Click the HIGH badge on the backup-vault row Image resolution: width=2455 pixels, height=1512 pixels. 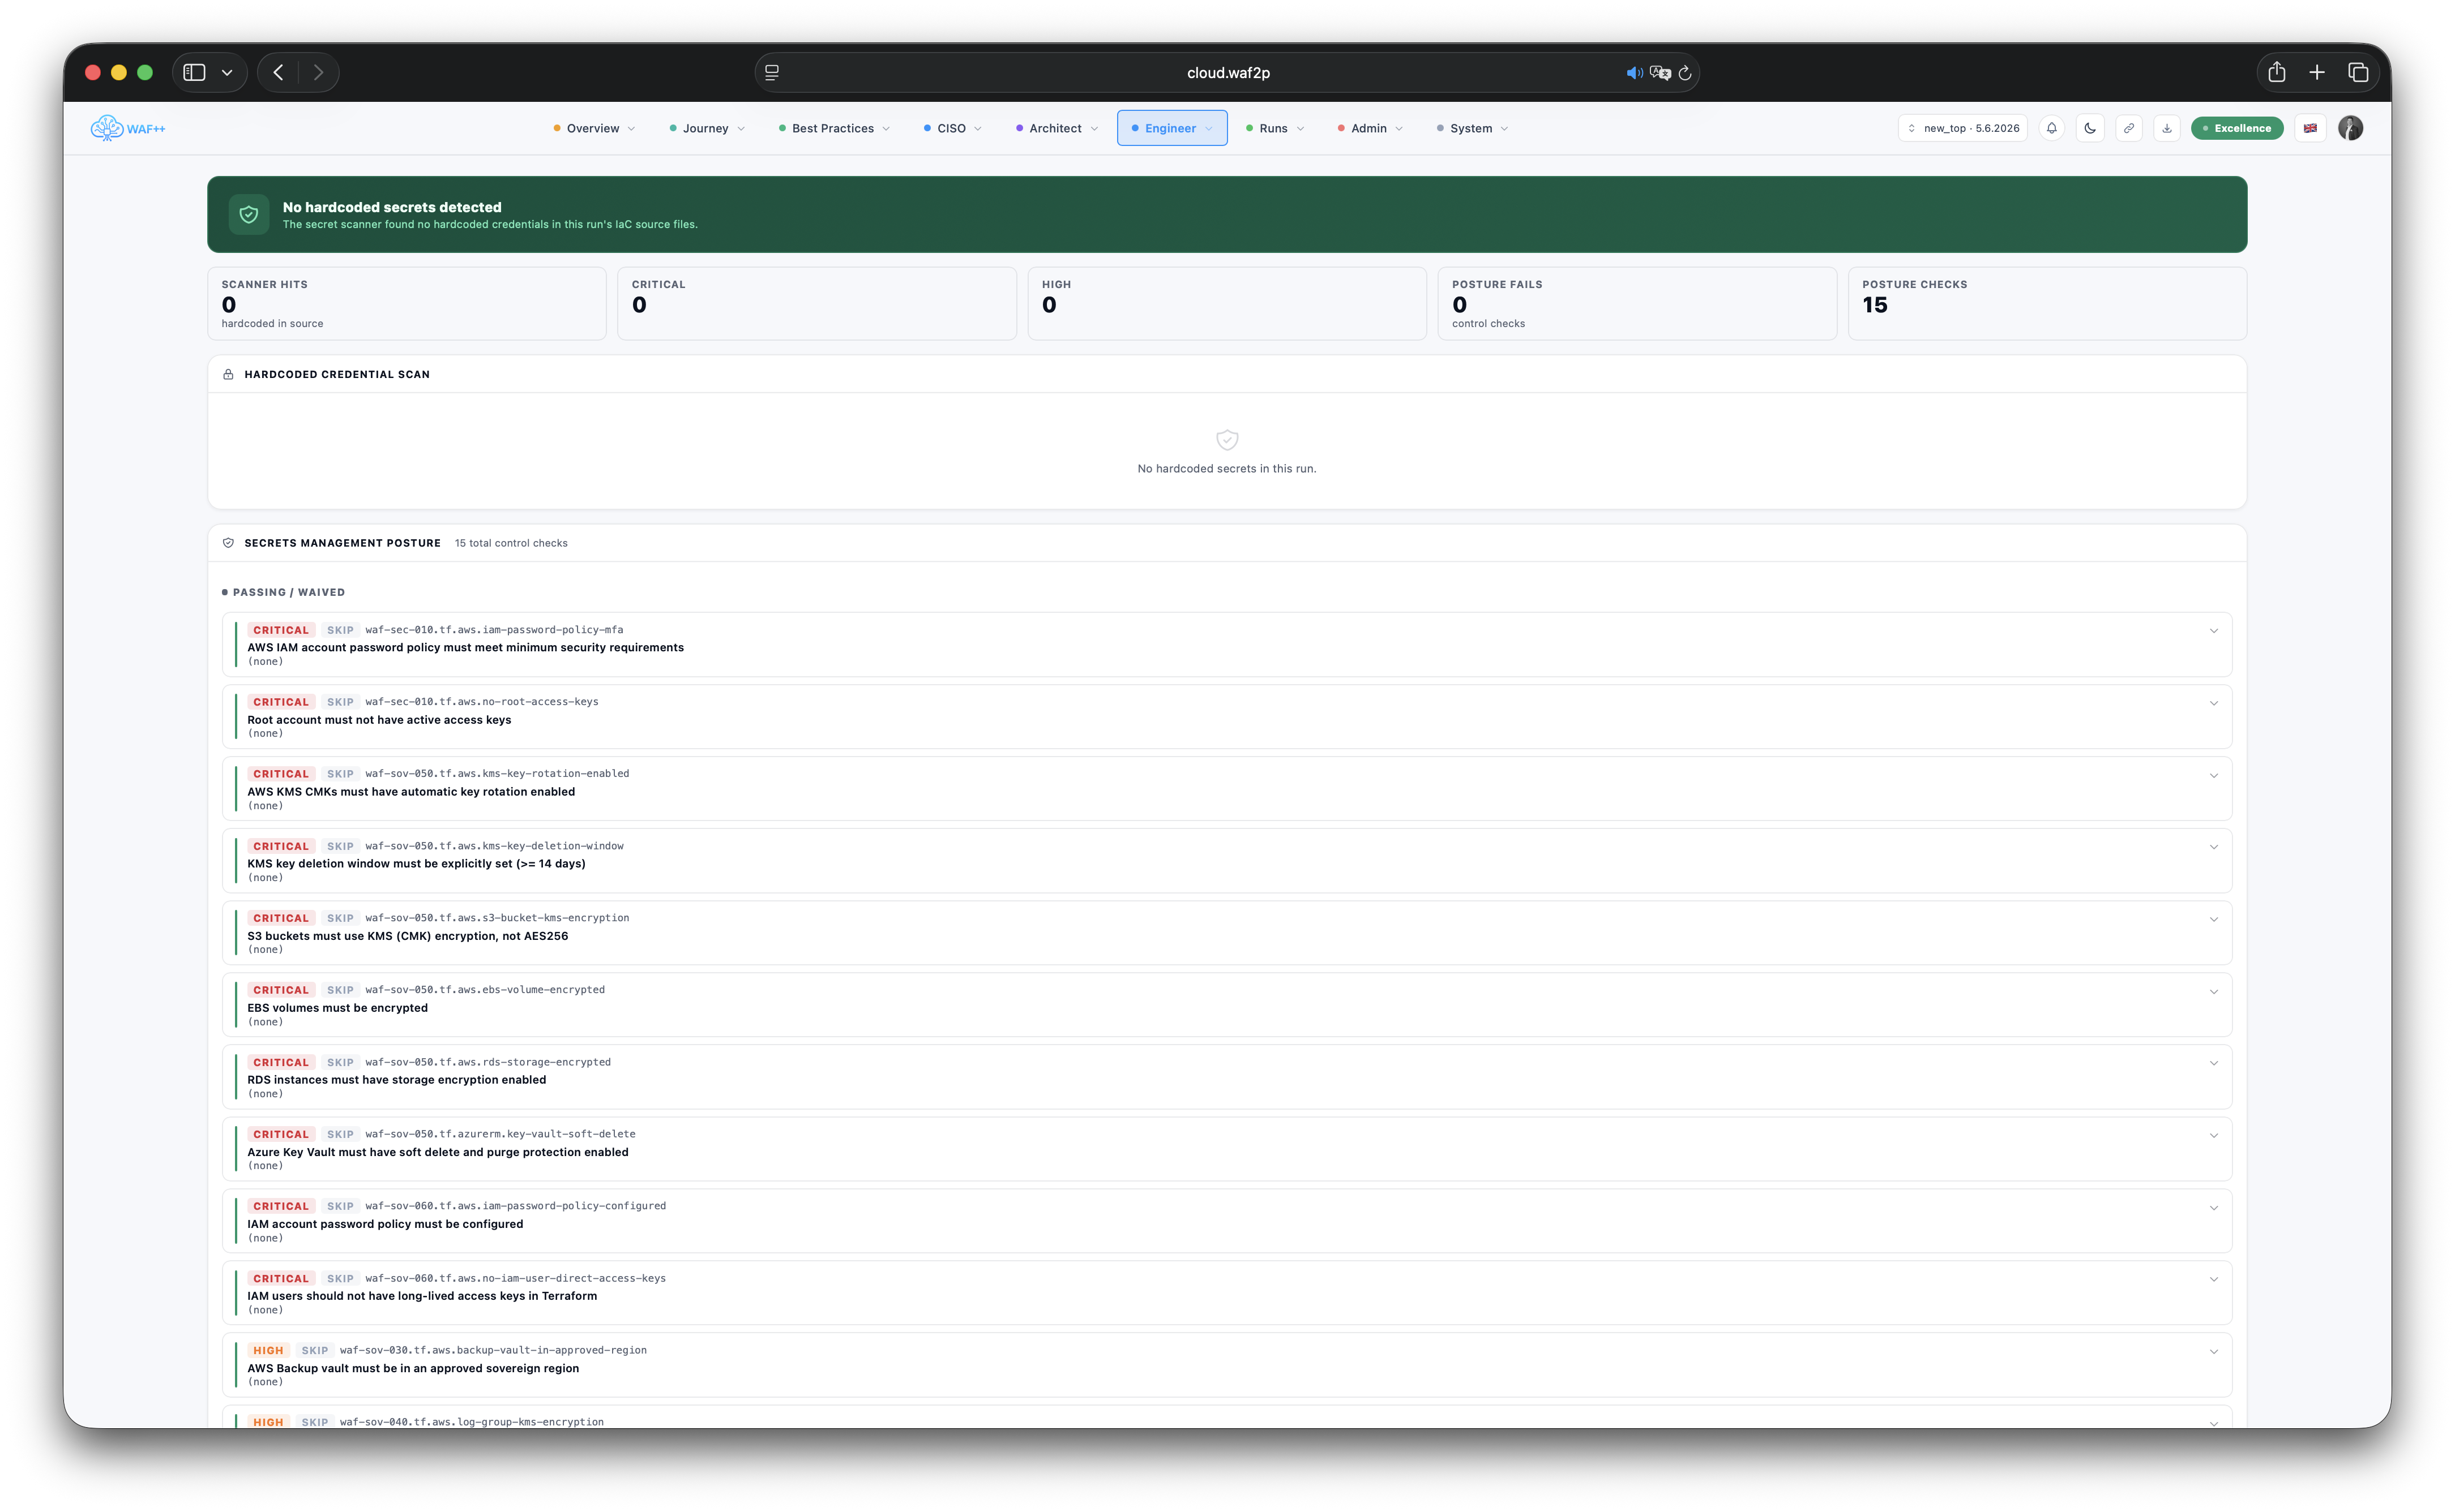pos(268,1350)
